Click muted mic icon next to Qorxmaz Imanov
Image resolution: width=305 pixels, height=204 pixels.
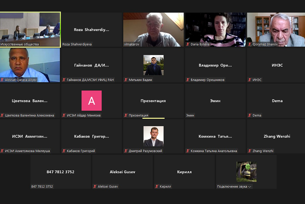coord(250,44)
